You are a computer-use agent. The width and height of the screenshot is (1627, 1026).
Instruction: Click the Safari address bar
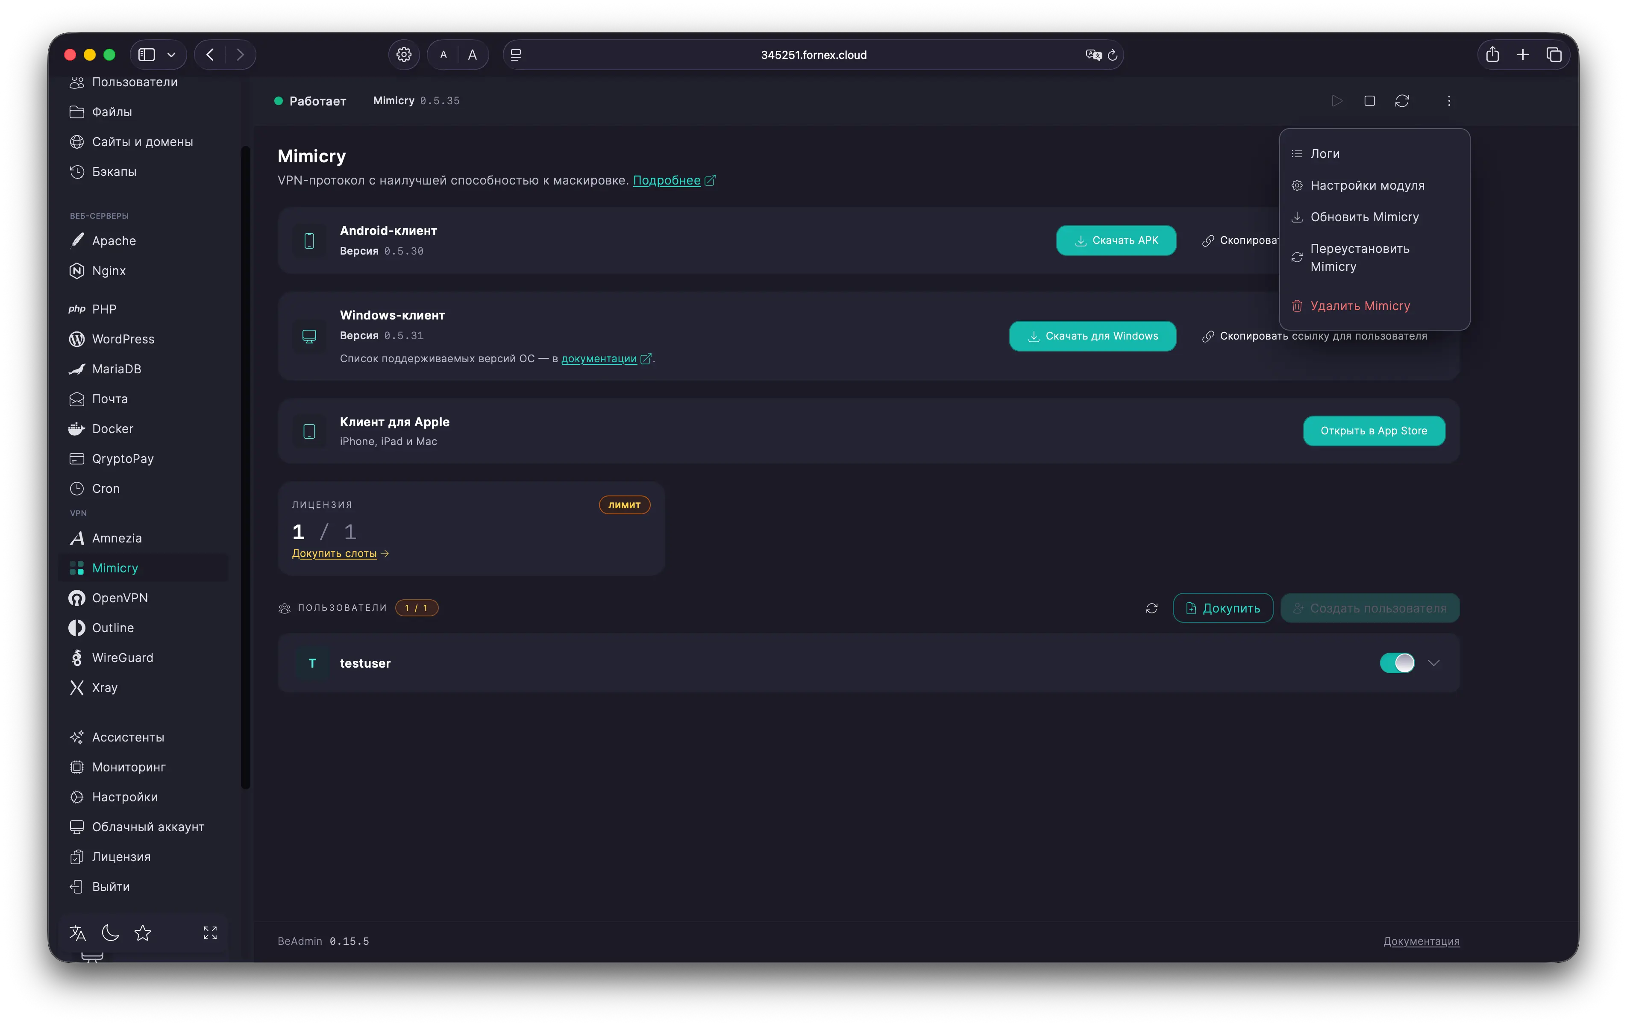[x=813, y=55]
